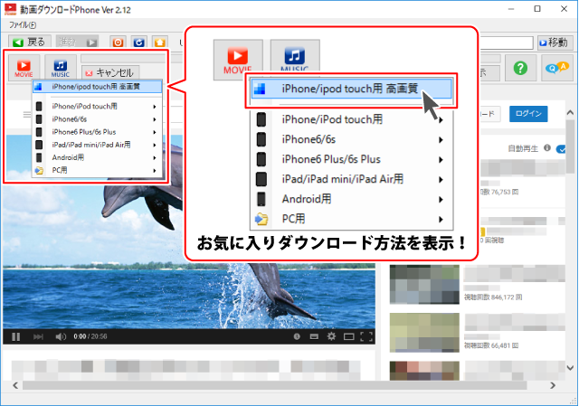The image size is (579, 406).
Task: Expand the Android用 submenu arrow in the small menu
Action: 155,157
